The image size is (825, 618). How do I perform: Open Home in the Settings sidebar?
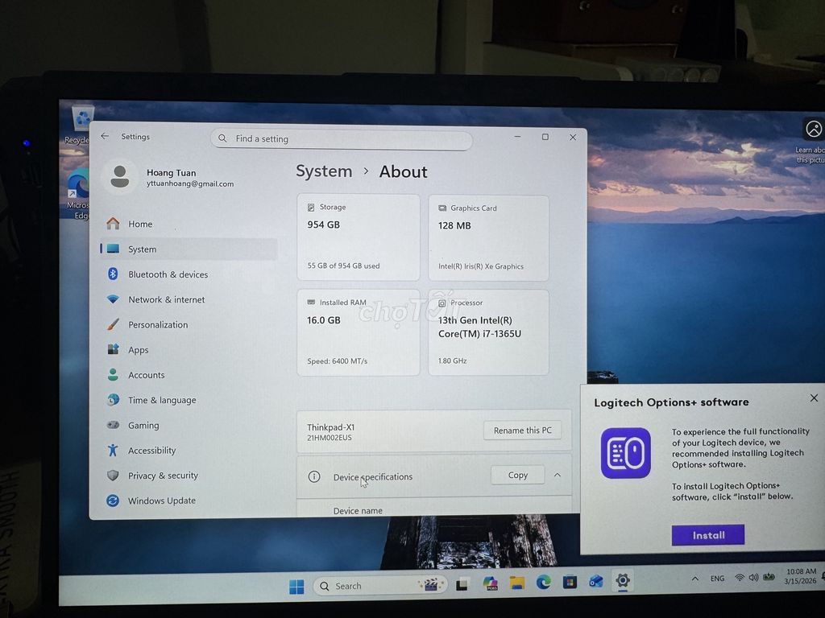[189, 224]
